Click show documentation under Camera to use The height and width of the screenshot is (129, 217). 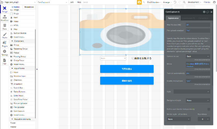click(x=202, y=60)
